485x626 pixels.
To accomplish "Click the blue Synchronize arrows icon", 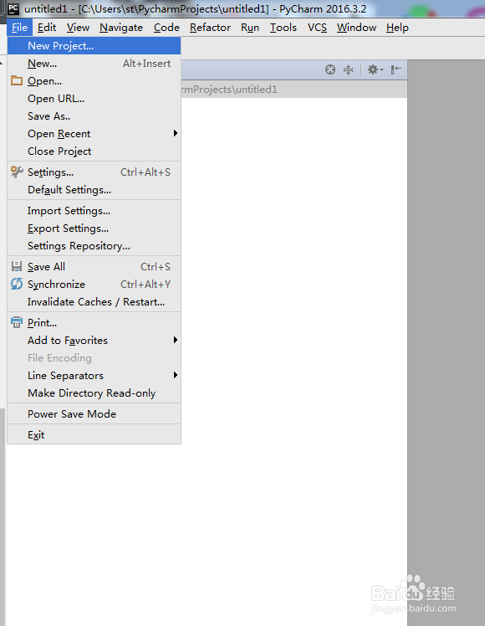I will [17, 284].
